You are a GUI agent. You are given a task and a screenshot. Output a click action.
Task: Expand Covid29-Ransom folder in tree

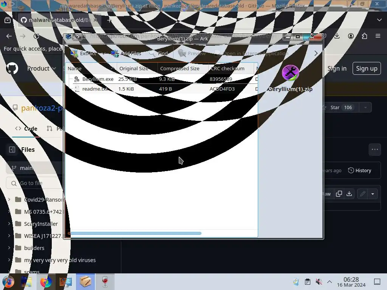pos(9,199)
